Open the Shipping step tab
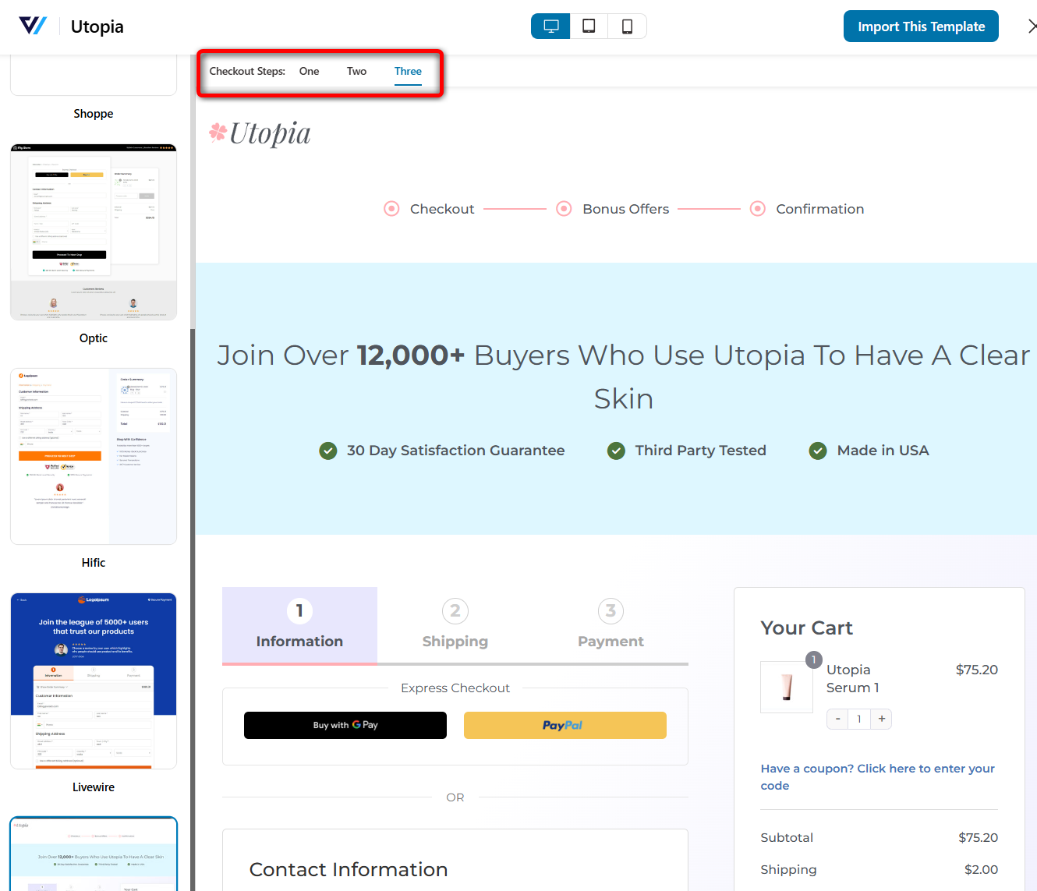Image resolution: width=1037 pixels, height=891 pixels. pos(455,625)
